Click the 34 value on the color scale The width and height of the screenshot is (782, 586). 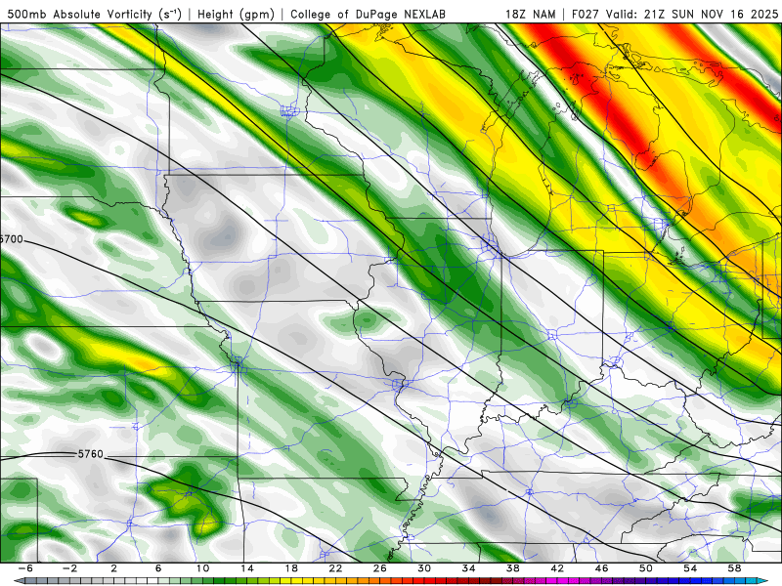[x=468, y=568]
